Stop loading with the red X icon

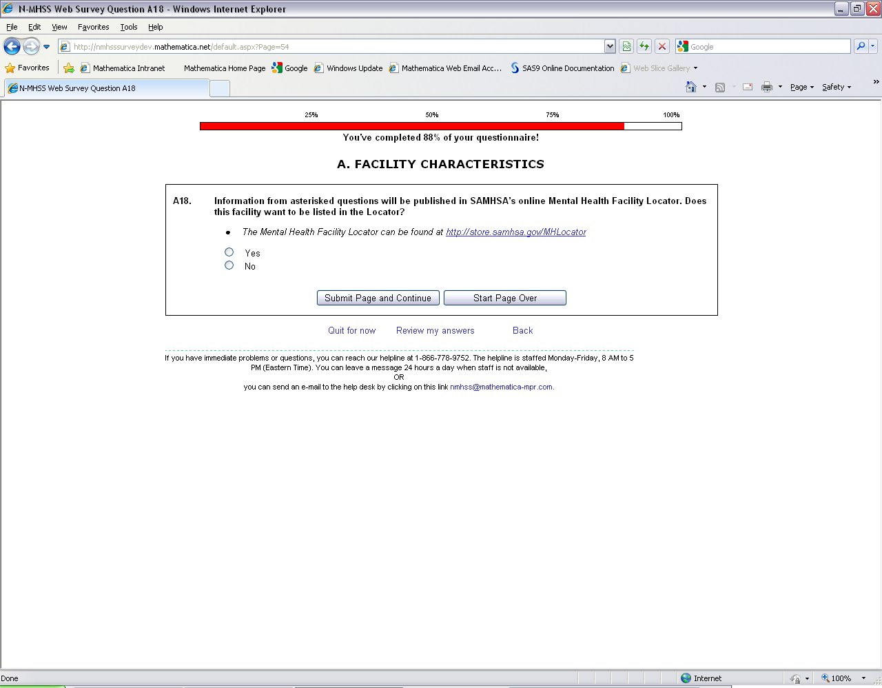click(662, 46)
